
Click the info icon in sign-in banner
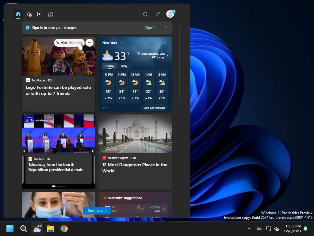pos(28,28)
